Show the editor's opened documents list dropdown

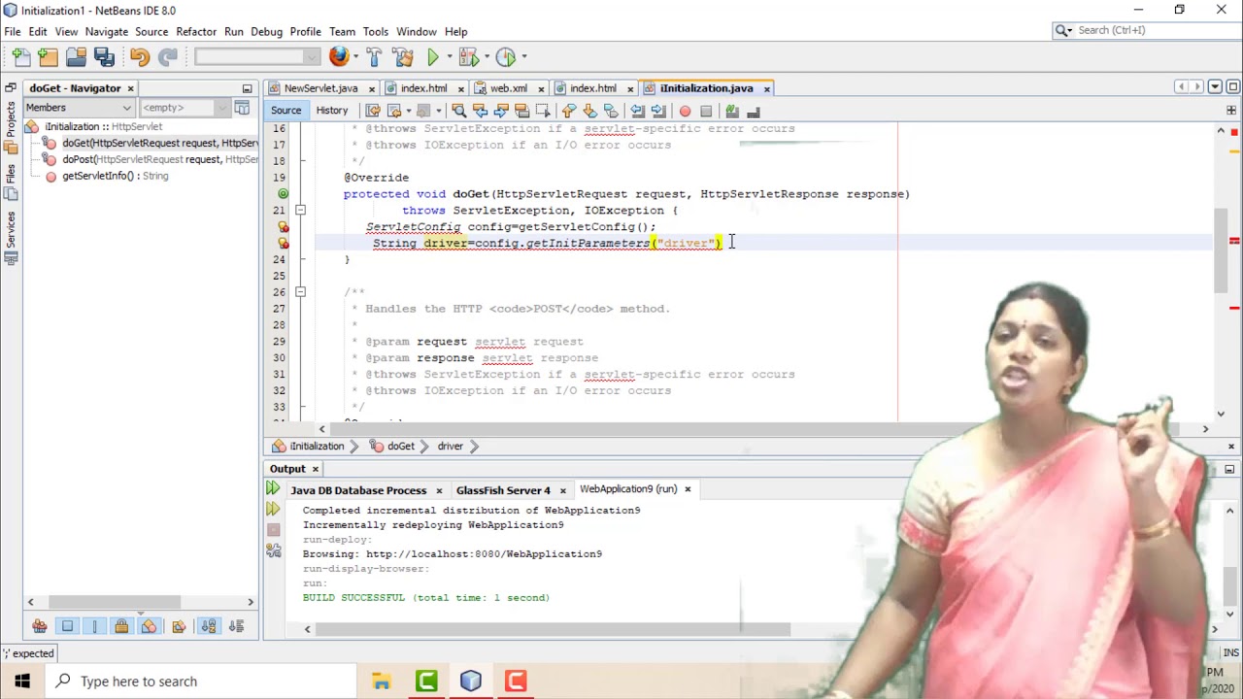(1215, 87)
